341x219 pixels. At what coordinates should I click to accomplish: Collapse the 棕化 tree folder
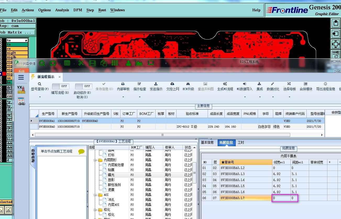(95, 210)
